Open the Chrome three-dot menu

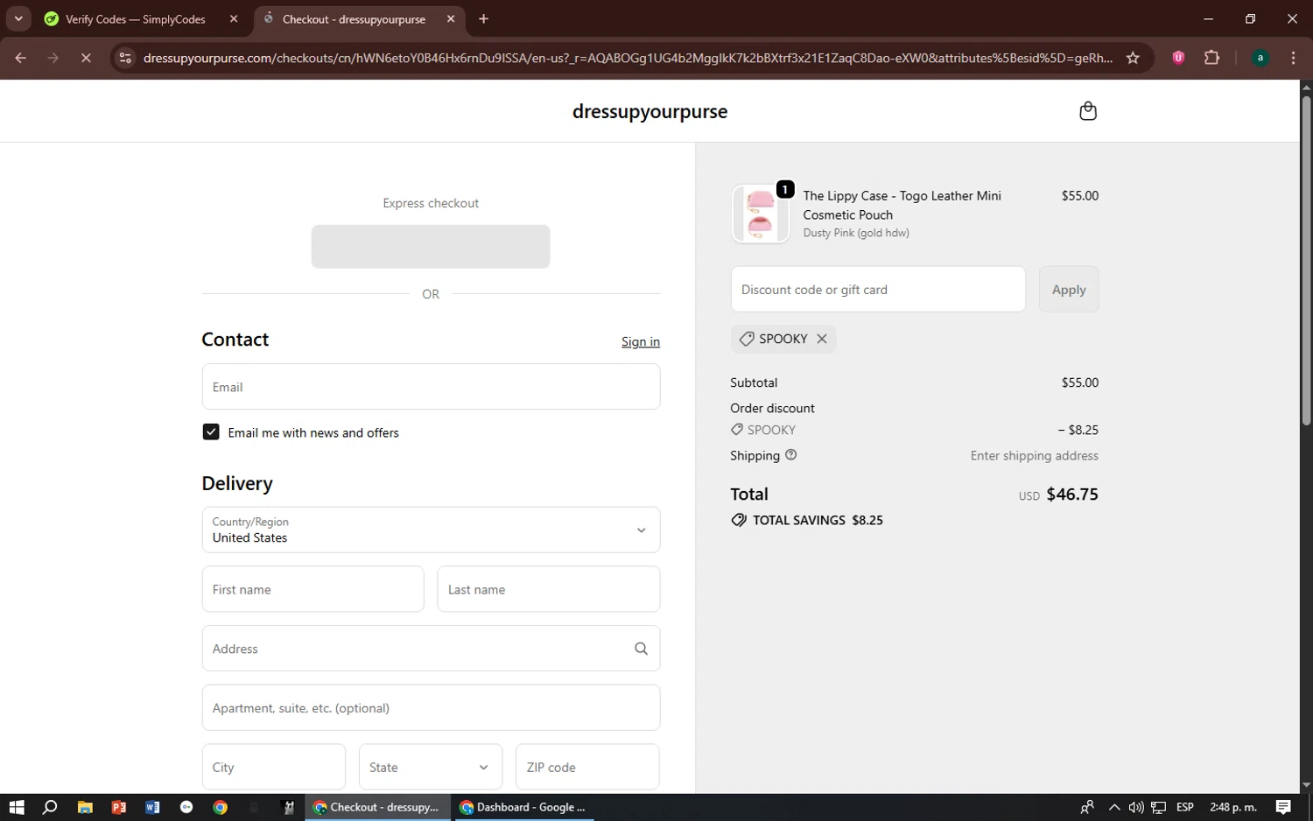pyautogui.click(x=1293, y=58)
